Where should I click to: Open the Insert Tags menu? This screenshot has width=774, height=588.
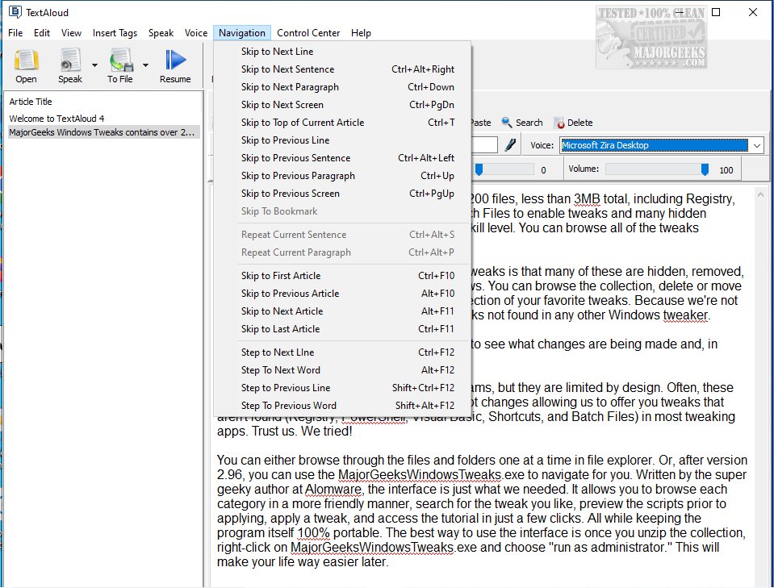click(115, 32)
